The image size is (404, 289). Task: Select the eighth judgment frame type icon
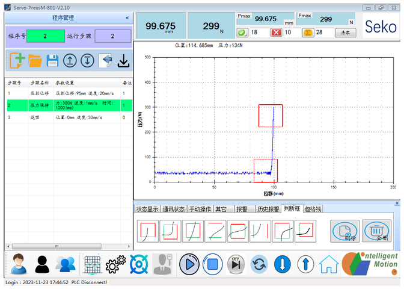pos(305,231)
